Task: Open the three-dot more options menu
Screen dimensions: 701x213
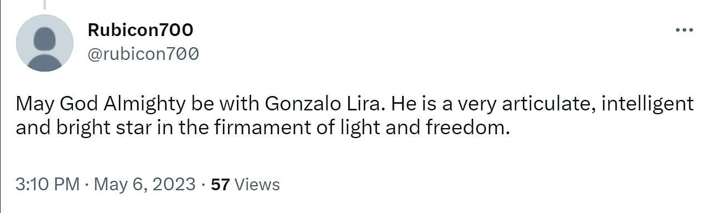Action: (x=684, y=30)
